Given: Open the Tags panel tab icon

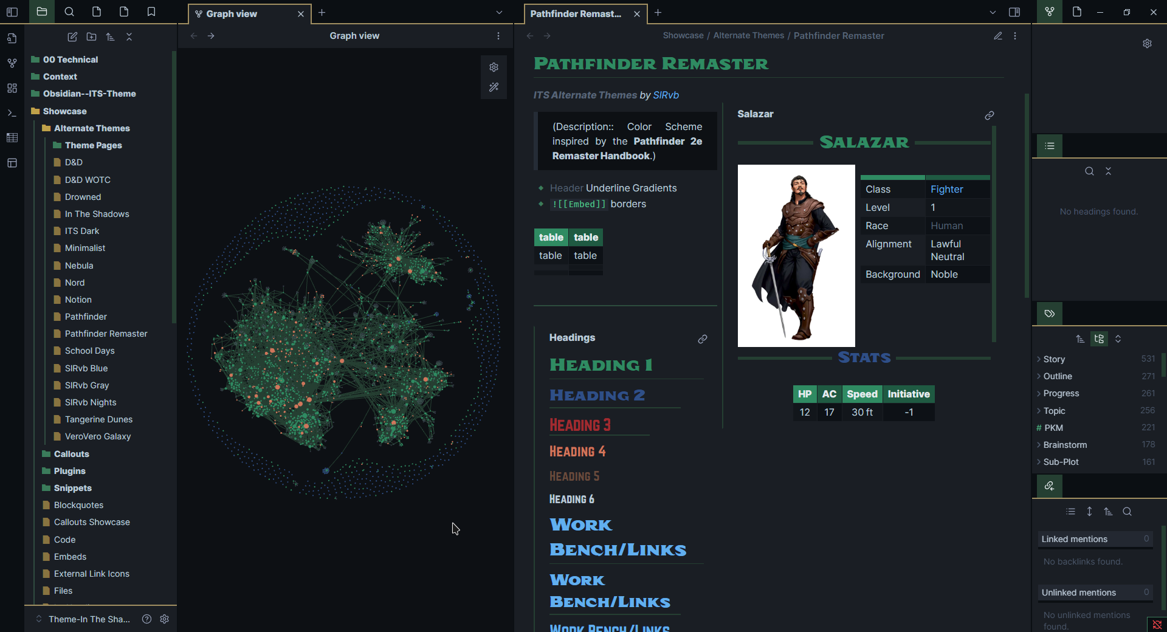Looking at the screenshot, I should click(x=1050, y=314).
